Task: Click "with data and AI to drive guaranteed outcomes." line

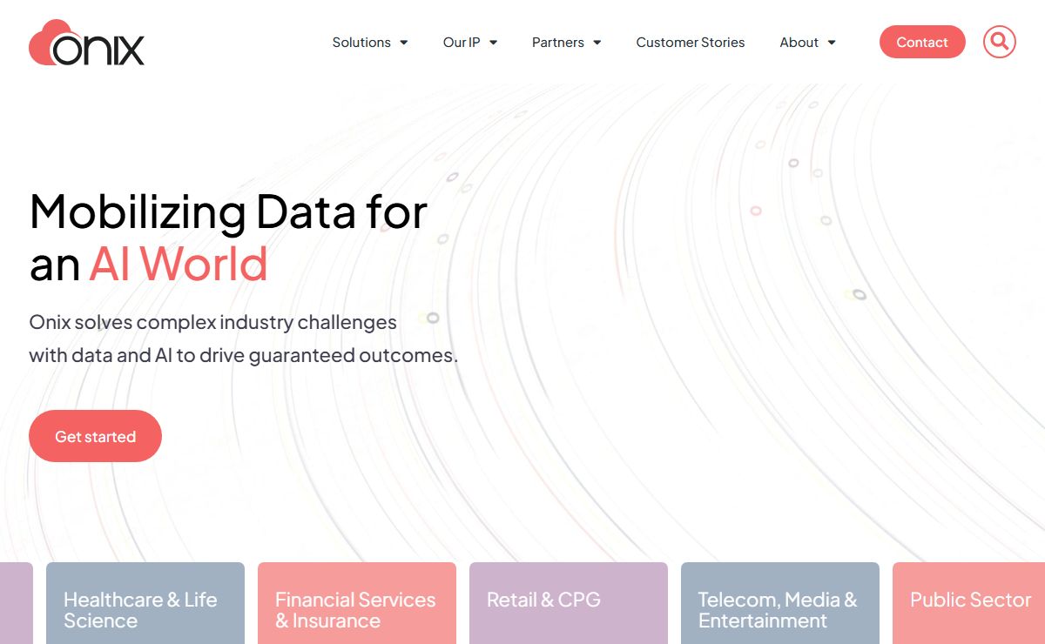Action: (243, 355)
